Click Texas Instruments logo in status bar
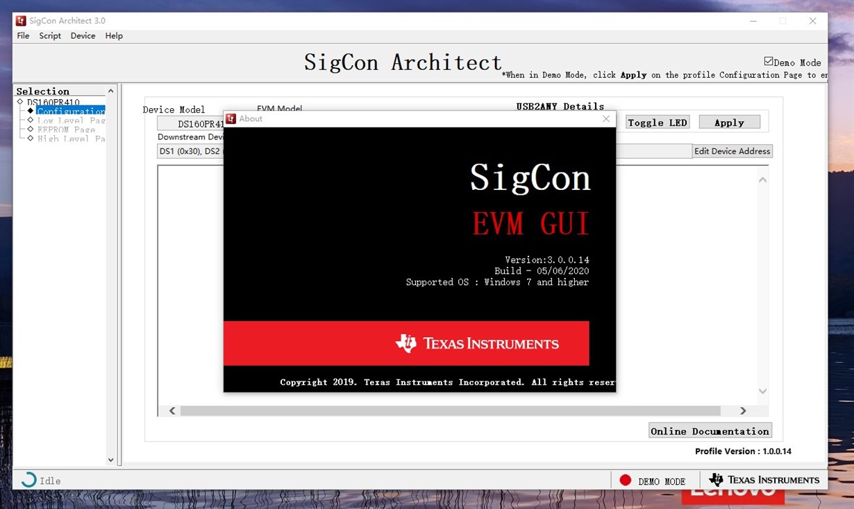 point(764,480)
